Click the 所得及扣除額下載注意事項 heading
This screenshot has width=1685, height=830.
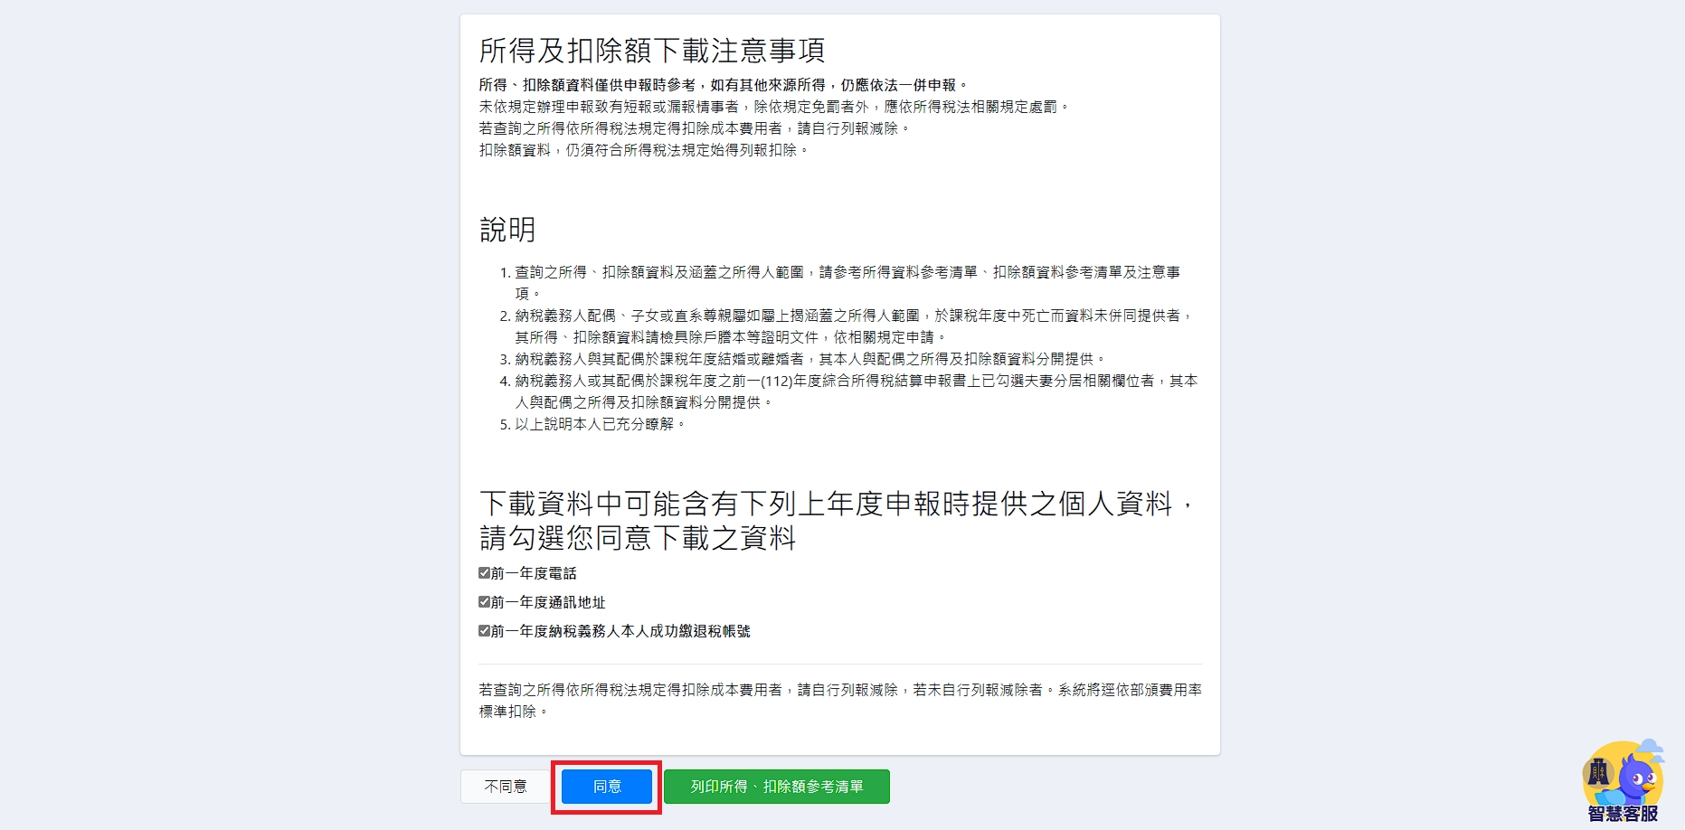coord(652,51)
